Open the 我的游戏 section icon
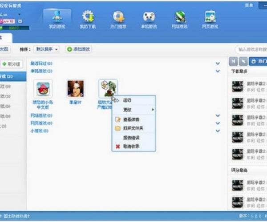 57,20
